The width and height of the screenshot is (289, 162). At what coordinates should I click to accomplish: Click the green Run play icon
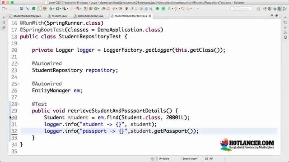pyautogui.click(x=57, y=9)
